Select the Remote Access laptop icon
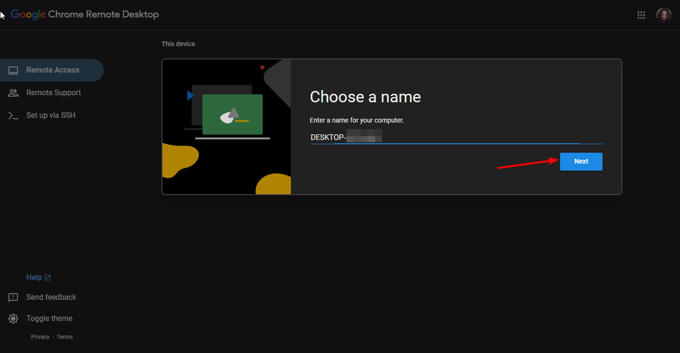Screen dimensions: 680x353 coord(13,70)
